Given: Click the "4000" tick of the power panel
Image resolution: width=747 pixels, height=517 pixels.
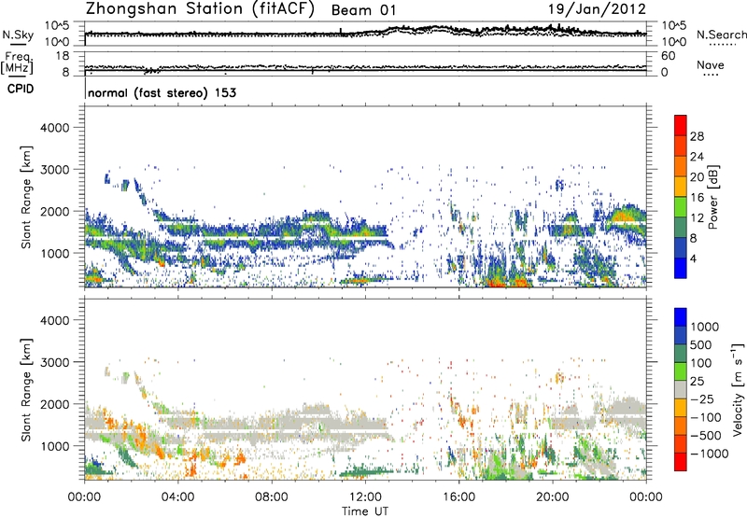Looking at the screenshot, I should (54, 128).
